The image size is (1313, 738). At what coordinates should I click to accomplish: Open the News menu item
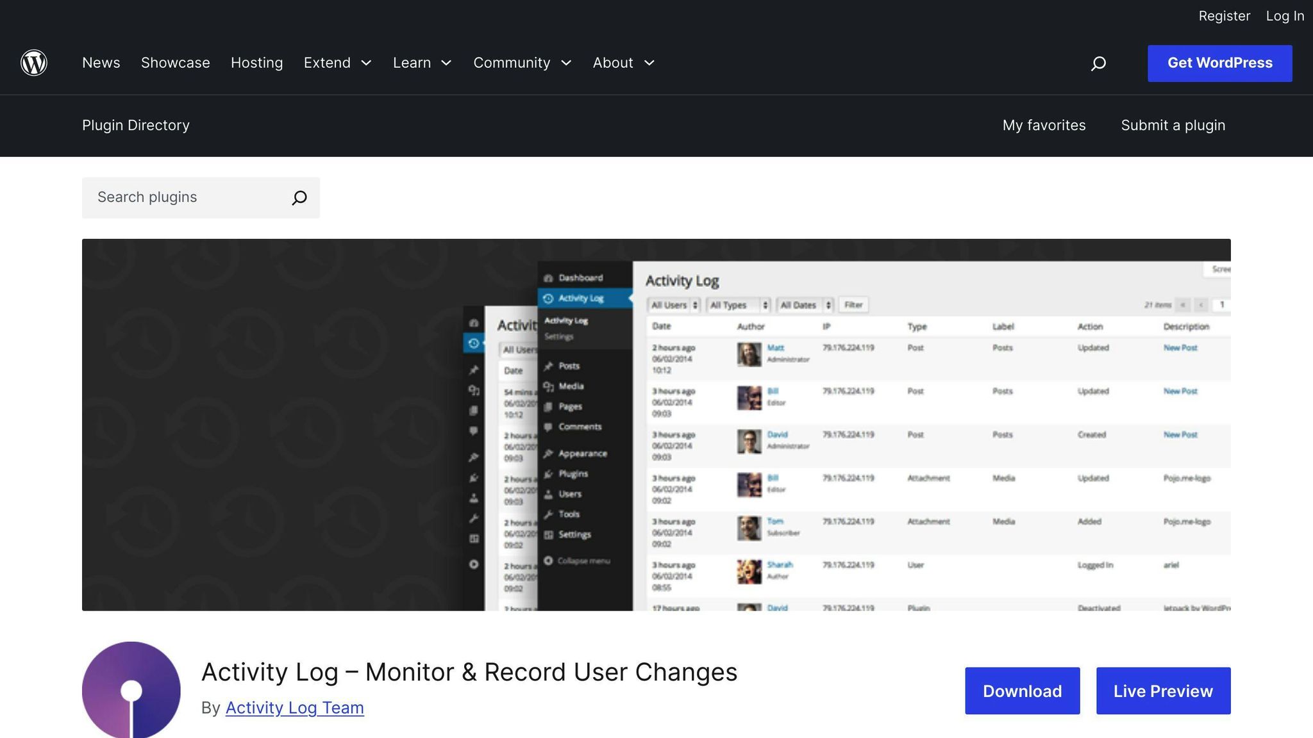(x=101, y=63)
